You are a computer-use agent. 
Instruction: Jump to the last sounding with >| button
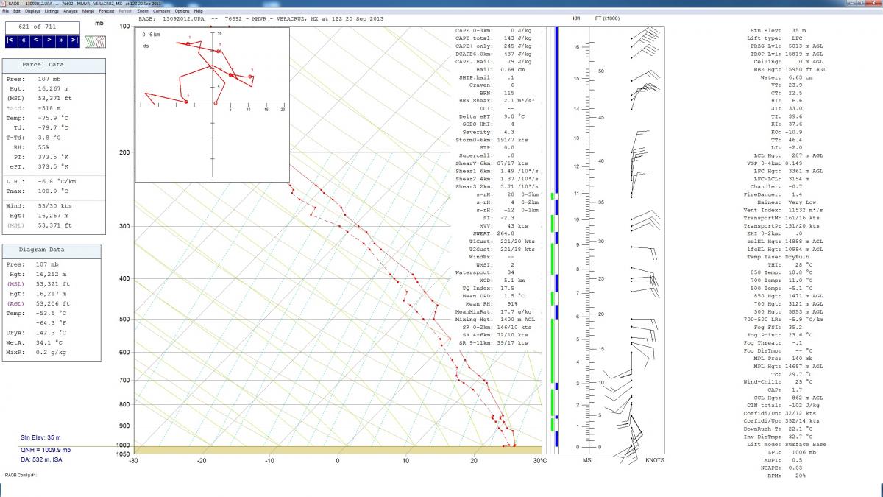74,40
